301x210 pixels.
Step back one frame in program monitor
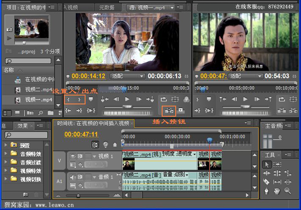point(234,99)
